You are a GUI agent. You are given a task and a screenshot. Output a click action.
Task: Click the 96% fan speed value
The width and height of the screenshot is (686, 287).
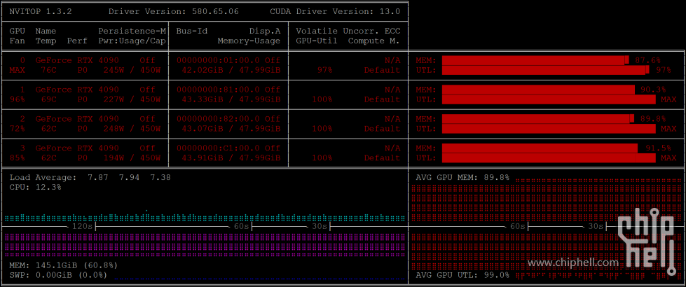pos(17,99)
